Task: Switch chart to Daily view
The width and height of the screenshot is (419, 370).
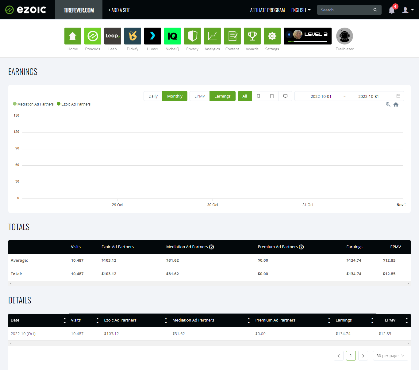Action: click(153, 96)
